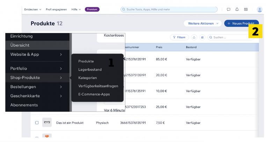Select Kategorien in the submenu

87,78
